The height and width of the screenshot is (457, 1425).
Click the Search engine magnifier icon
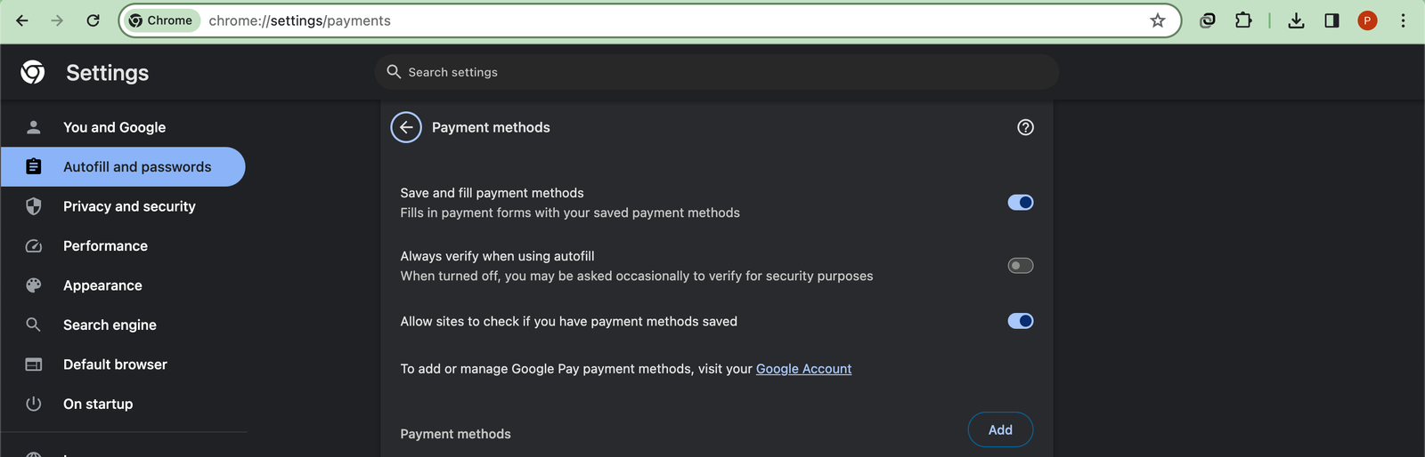pyautogui.click(x=34, y=325)
